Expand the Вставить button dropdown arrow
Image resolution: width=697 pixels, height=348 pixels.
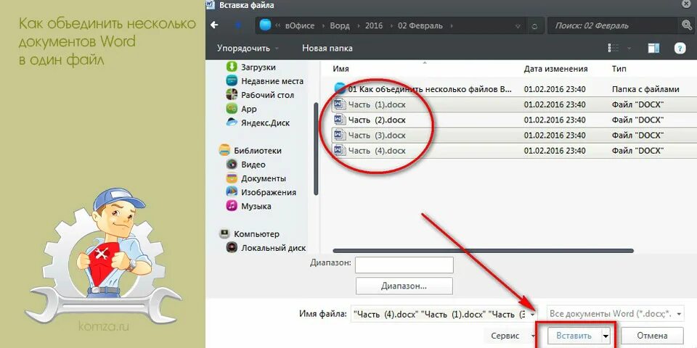(606, 336)
